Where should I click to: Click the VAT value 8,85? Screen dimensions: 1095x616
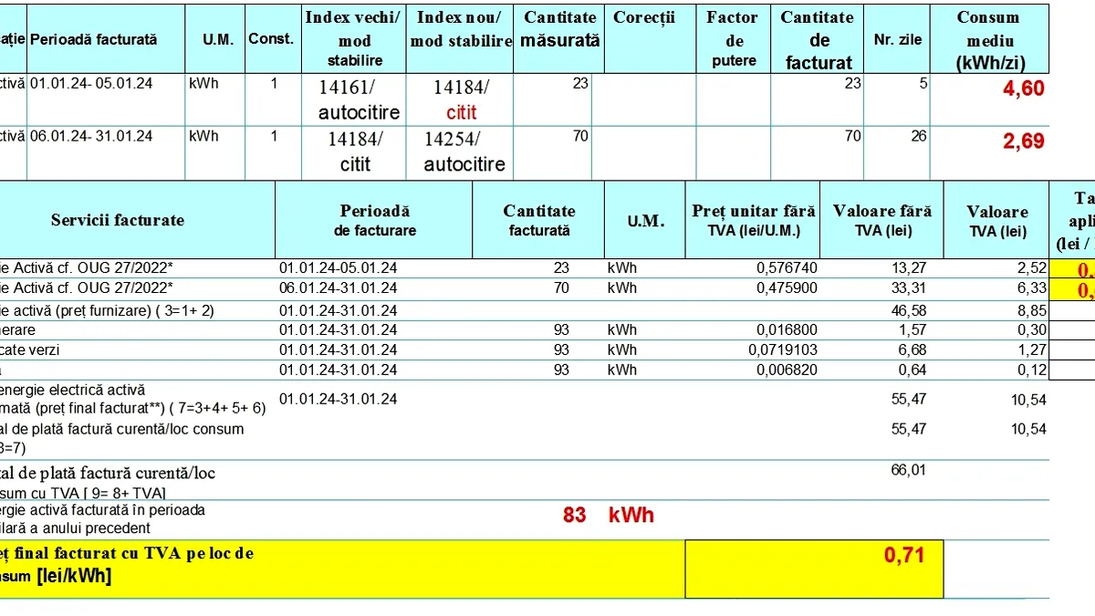tap(1032, 310)
